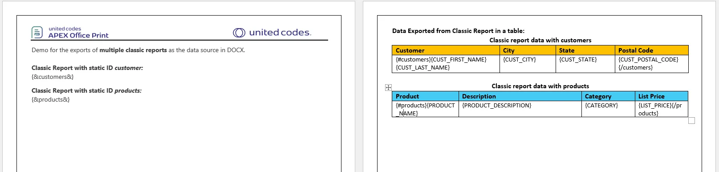This screenshot has width=719, height=172.
Task: Click the {&products&} placeholder text
Action: point(51,99)
